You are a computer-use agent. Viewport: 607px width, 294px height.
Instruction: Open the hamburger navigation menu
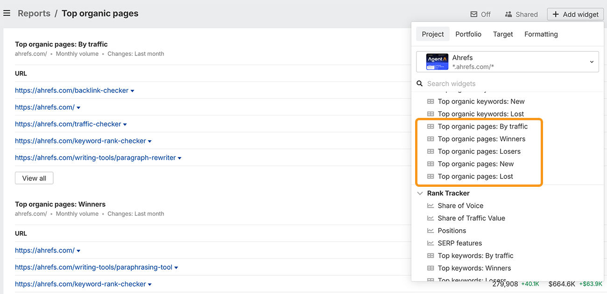tap(7, 14)
